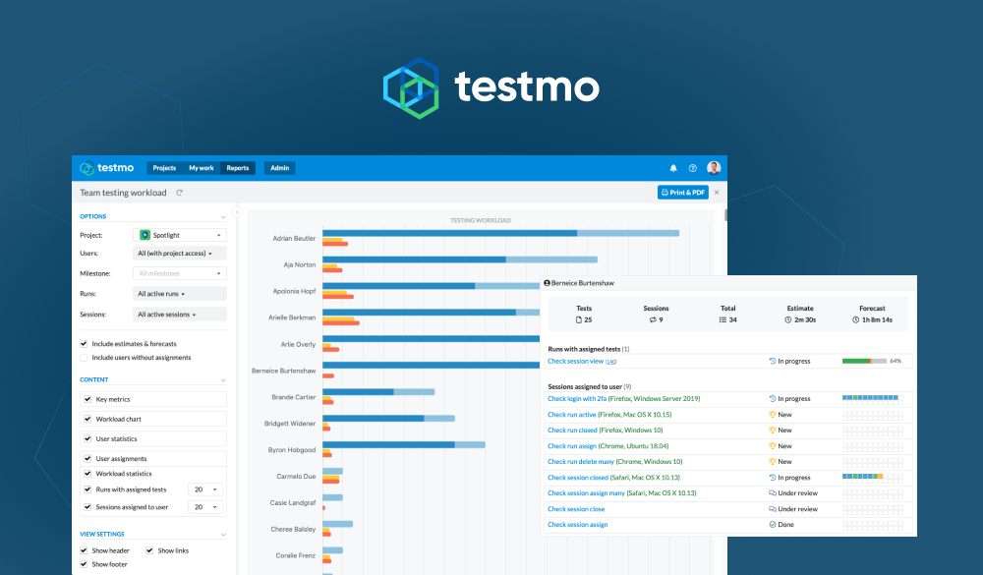Open the user avatar menu
The height and width of the screenshot is (575, 983).
(x=714, y=167)
